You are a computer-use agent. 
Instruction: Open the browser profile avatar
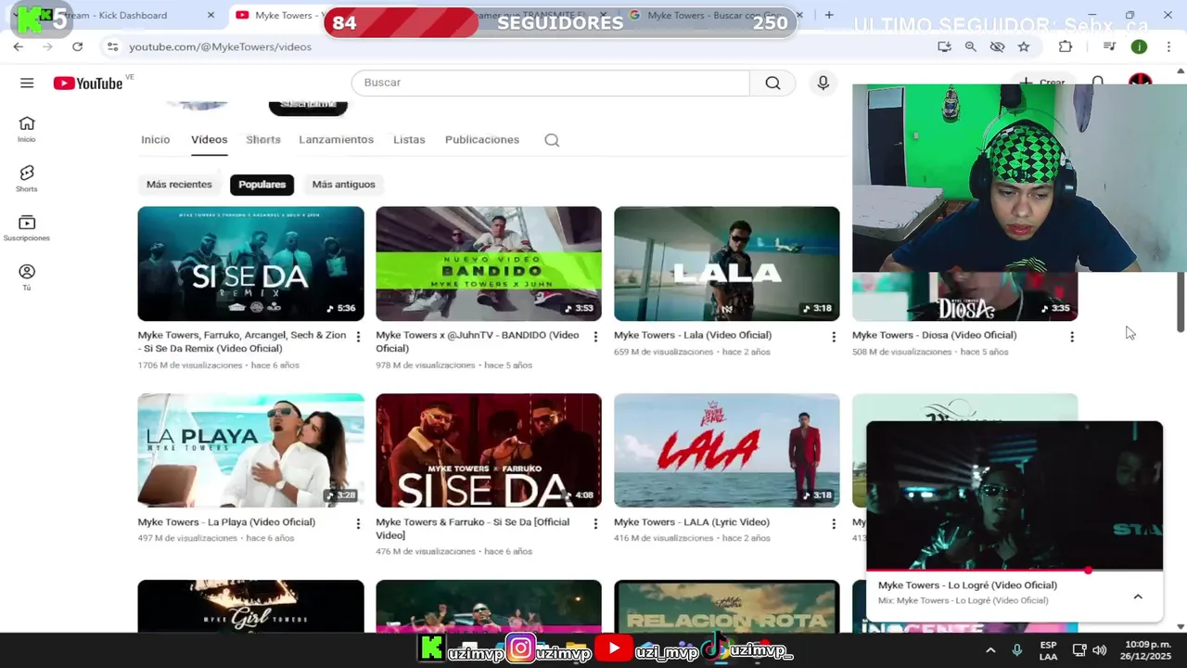(1139, 46)
